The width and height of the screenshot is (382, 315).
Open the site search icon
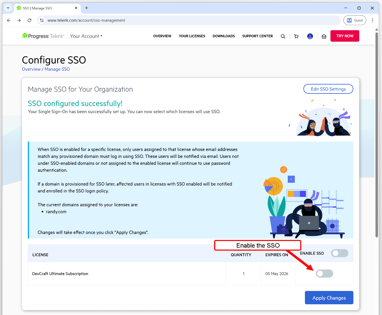(283, 36)
